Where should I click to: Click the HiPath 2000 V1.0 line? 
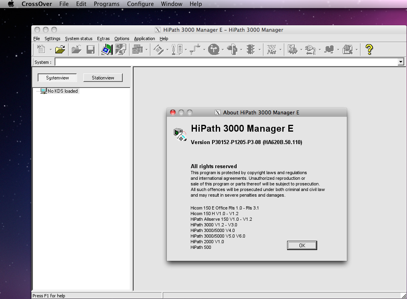click(207, 242)
